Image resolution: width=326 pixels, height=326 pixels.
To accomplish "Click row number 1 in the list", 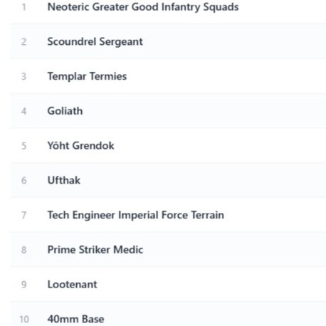I will tap(24, 7).
